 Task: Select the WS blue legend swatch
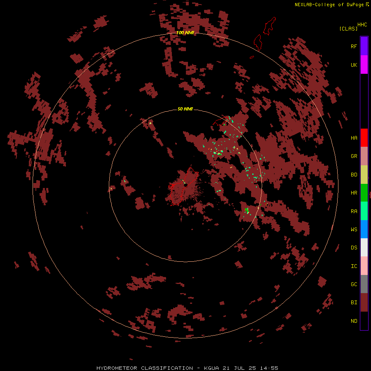click(x=364, y=229)
